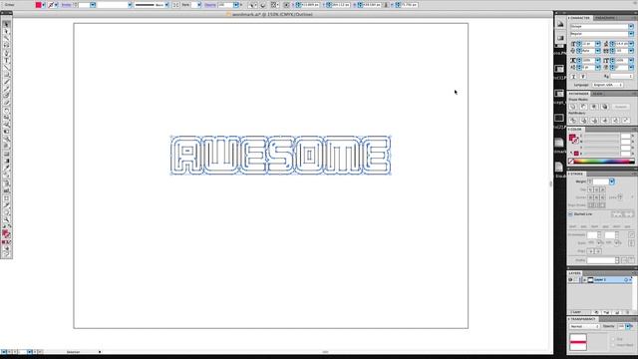
Task: Switch to the Character tab
Action: (x=580, y=18)
